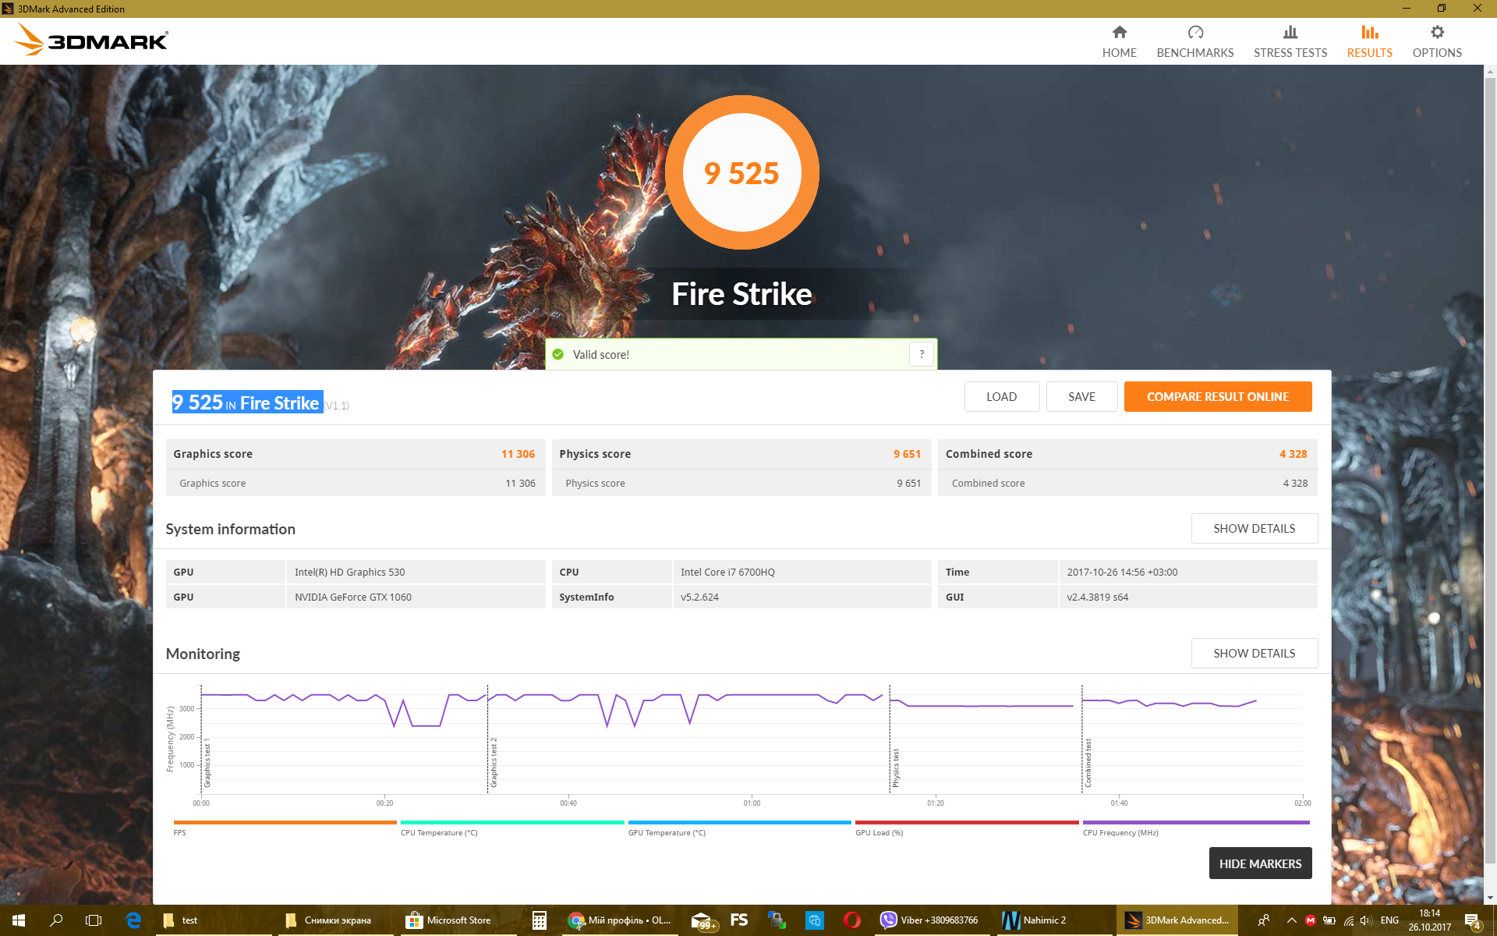The height and width of the screenshot is (936, 1497).
Task: Click the LOAD button
Action: click(1001, 396)
